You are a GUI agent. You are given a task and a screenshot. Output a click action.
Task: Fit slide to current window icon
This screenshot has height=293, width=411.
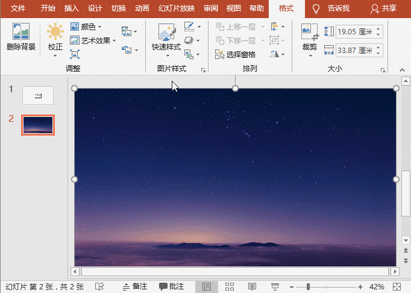click(x=396, y=286)
